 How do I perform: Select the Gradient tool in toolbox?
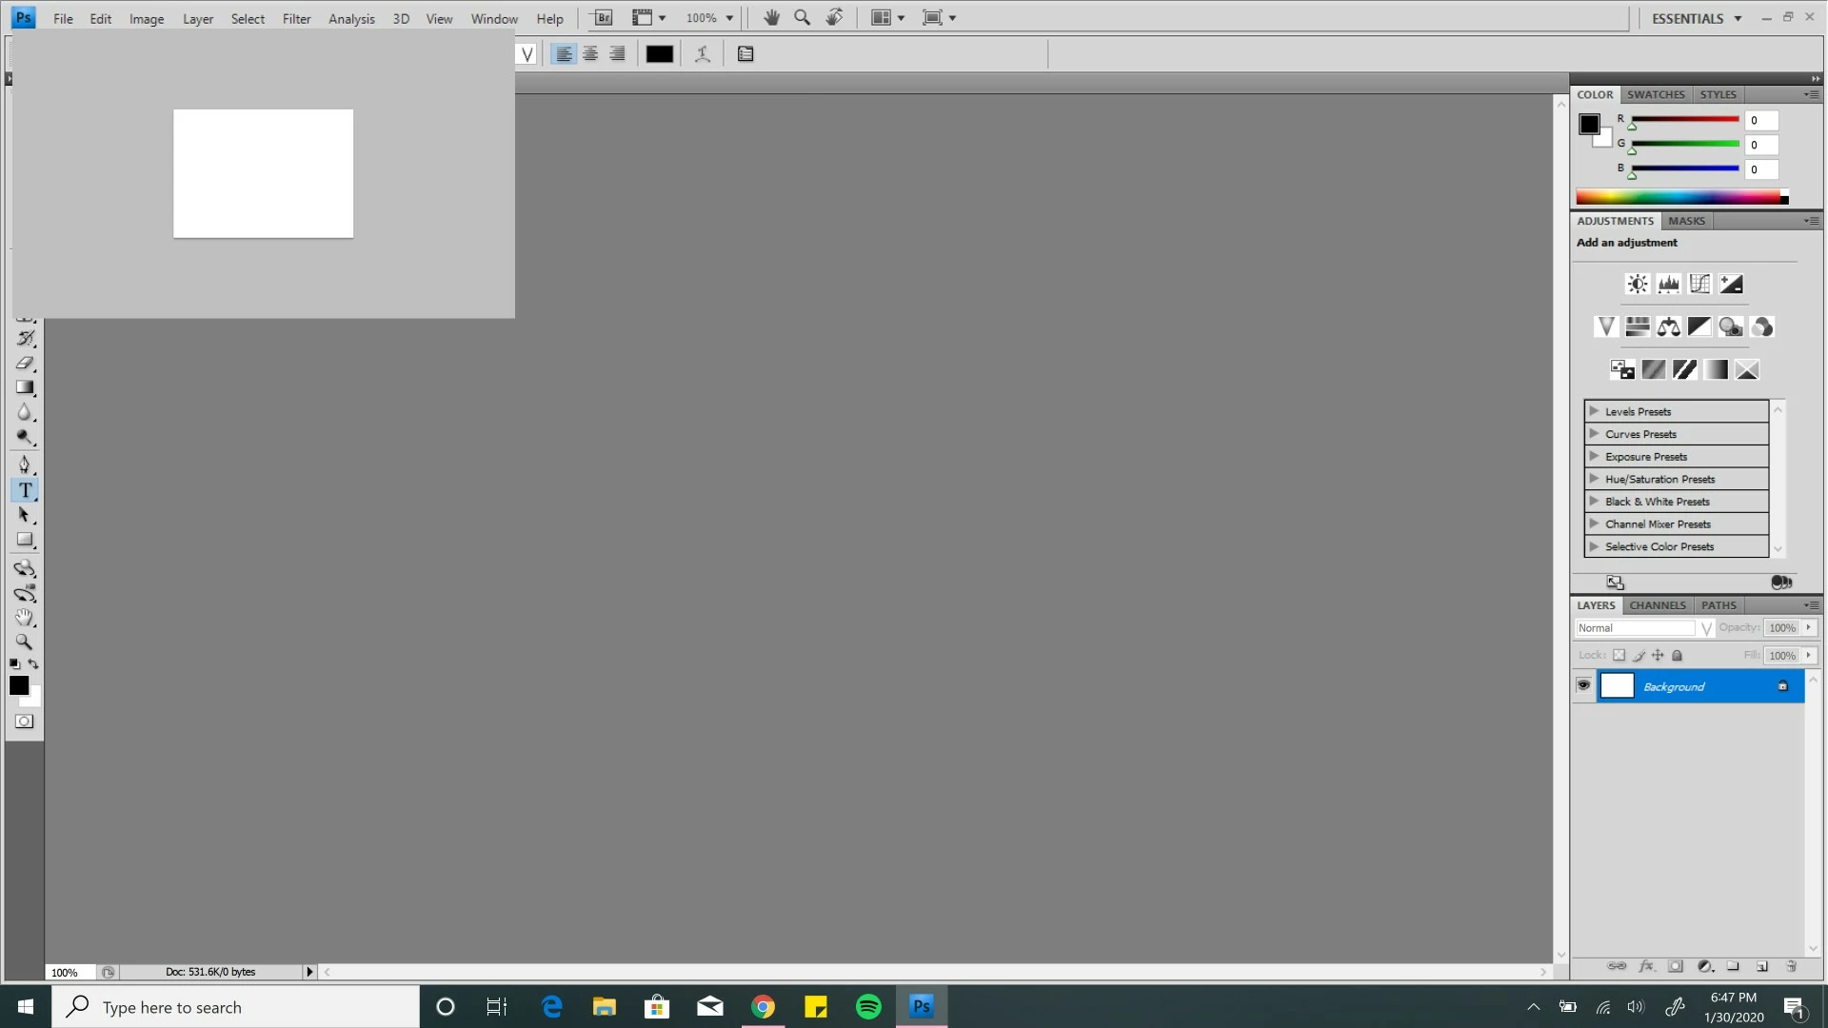point(25,387)
